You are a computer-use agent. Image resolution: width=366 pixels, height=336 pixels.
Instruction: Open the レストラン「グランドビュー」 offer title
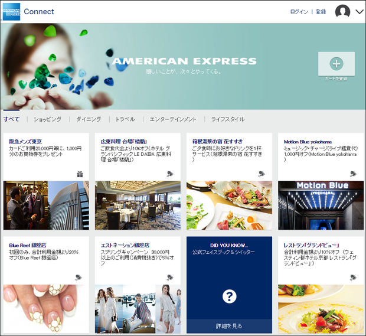click(x=312, y=245)
